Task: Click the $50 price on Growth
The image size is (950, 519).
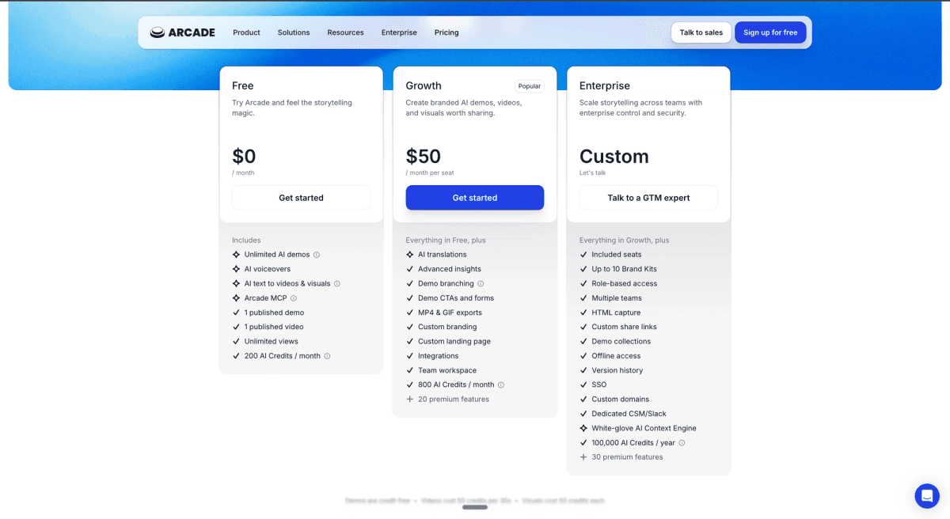Action: pyautogui.click(x=424, y=157)
